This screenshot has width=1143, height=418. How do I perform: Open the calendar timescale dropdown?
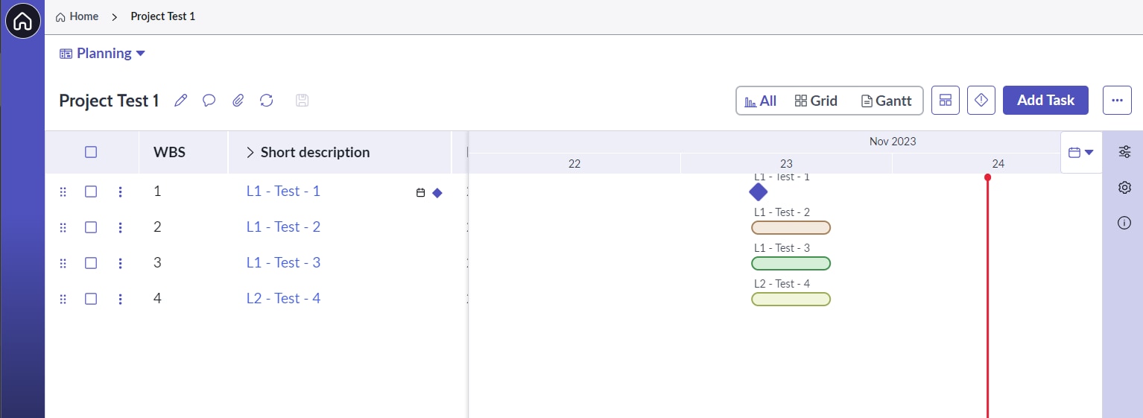coord(1081,152)
